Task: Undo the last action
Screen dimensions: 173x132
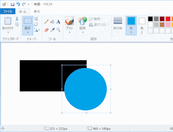Action: tap(18, 4)
